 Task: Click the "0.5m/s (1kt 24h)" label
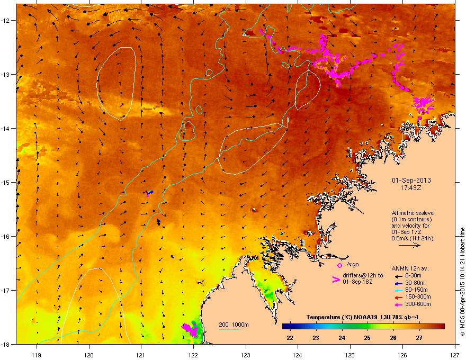click(x=412, y=238)
